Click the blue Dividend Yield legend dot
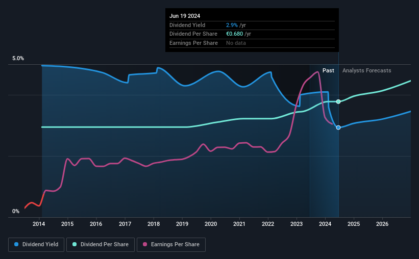419x259 pixels. (16, 244)
